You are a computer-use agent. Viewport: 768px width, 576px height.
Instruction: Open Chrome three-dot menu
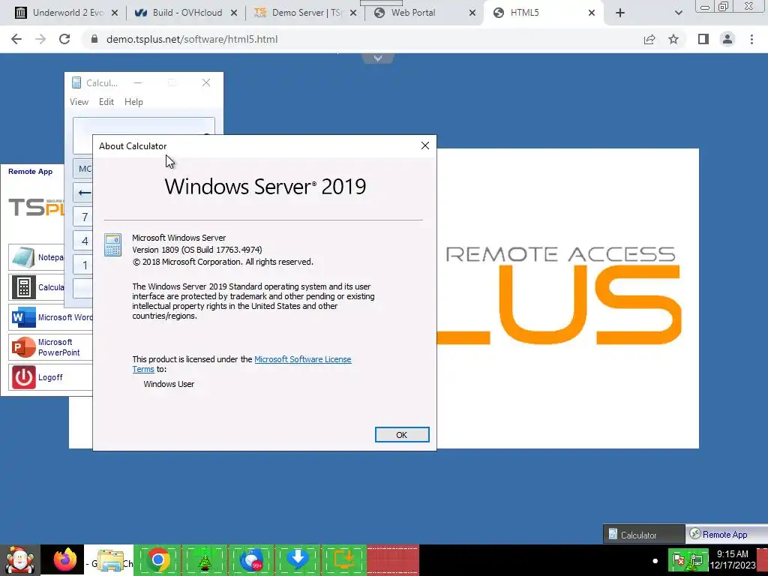[751, 39]
